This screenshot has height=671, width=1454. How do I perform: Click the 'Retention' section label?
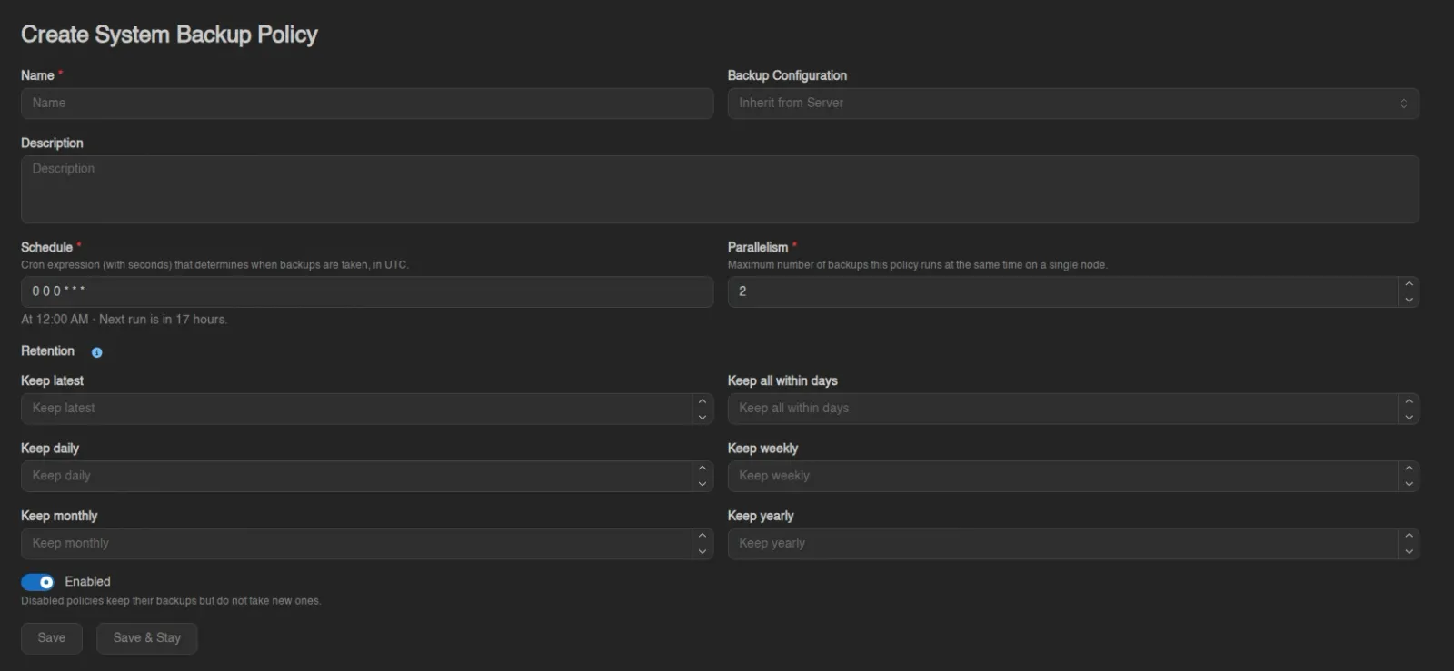click(48, 351)
